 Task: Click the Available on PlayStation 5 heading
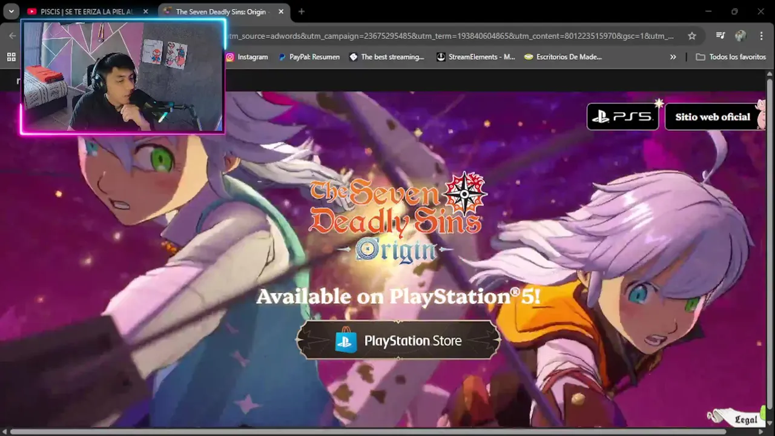[x=398, y=296]
